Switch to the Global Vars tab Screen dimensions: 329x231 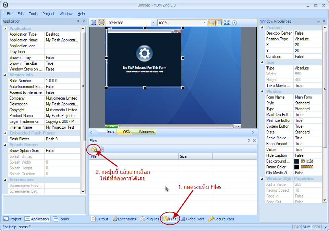click(193, 219)
